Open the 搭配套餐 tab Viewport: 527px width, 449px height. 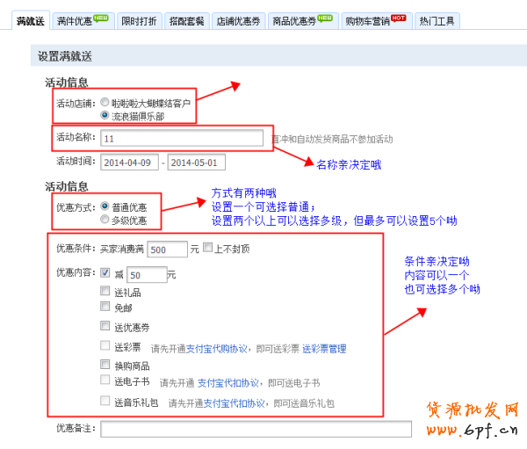coord(185,20)
